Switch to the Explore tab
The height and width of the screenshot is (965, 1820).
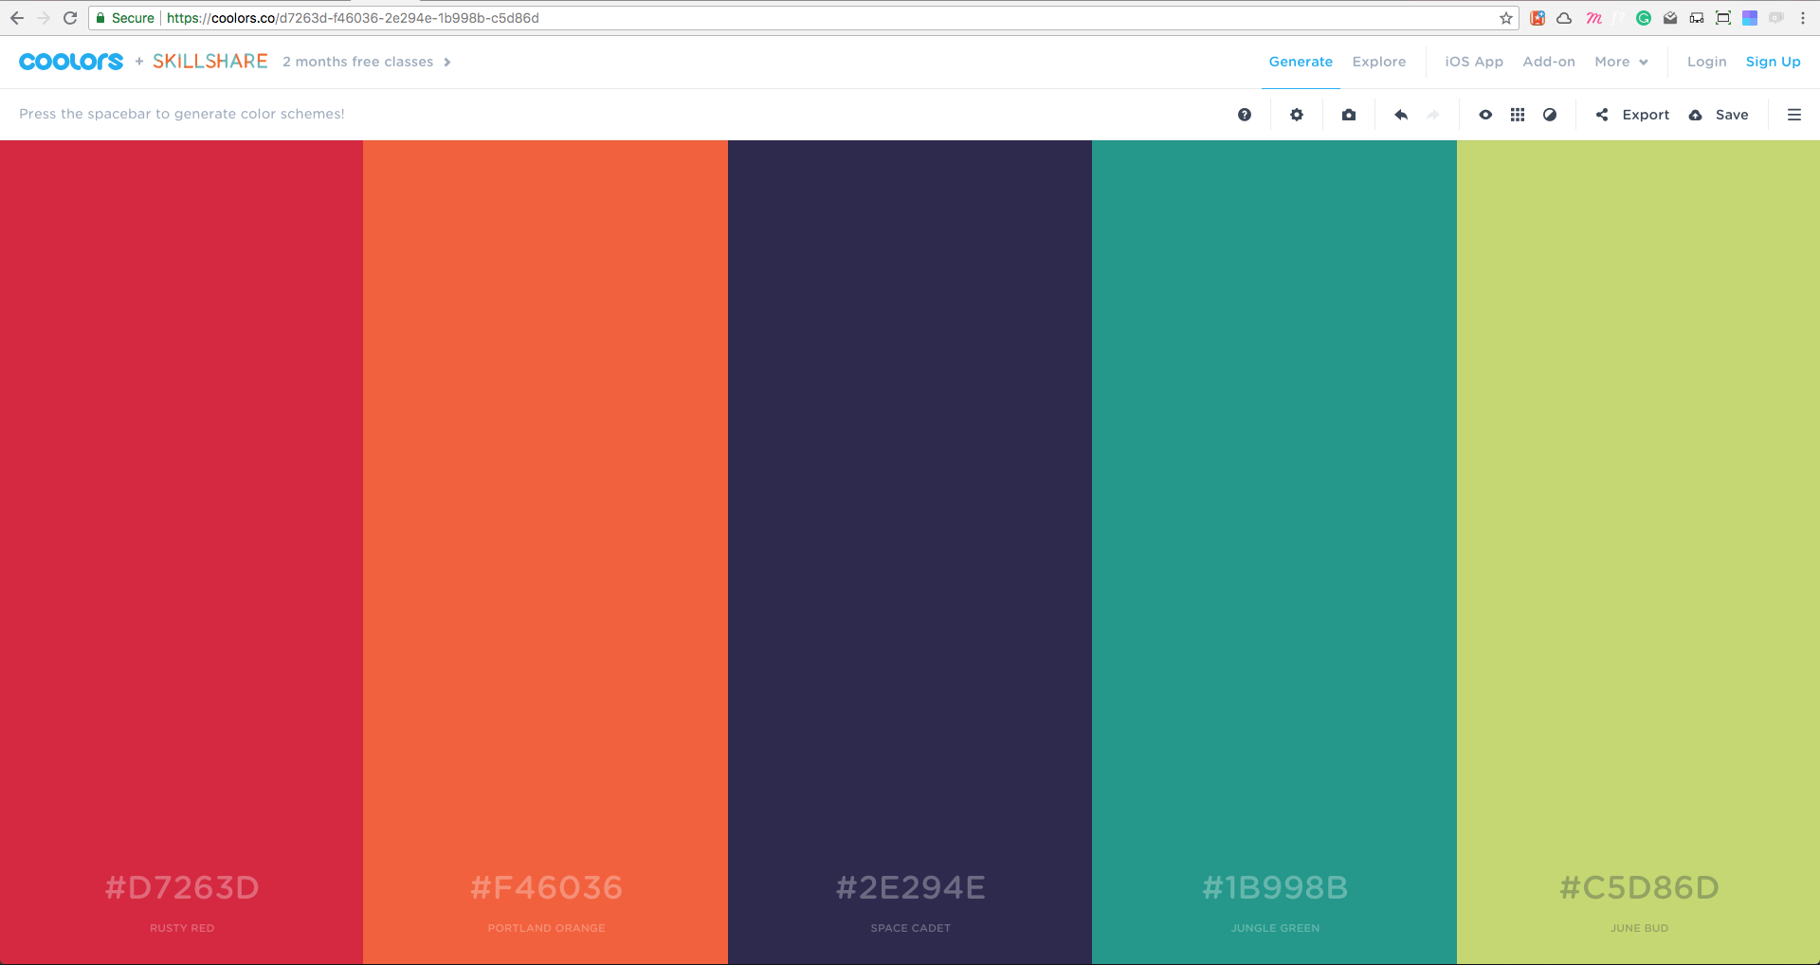click(1378, 62)
